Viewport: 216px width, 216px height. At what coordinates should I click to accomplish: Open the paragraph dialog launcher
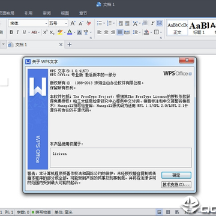161,38
